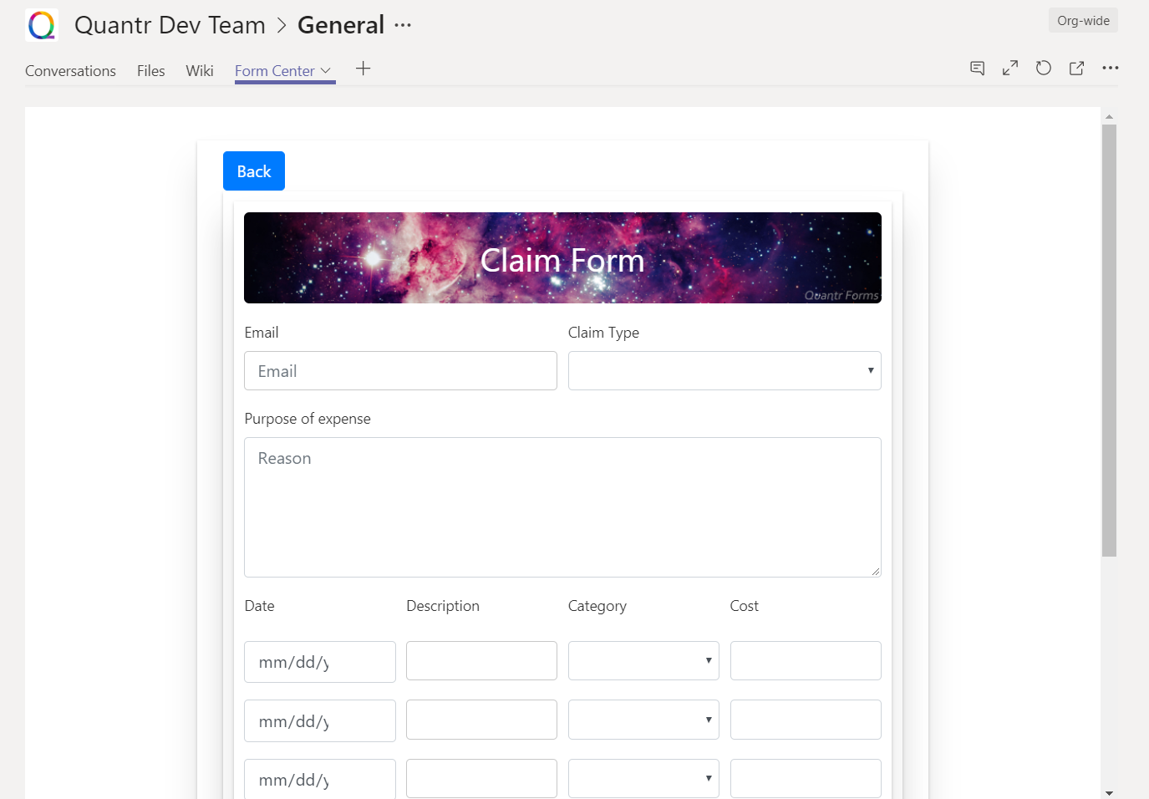Click the third row Description field
1149x799 pixels.
pos(481,778)
